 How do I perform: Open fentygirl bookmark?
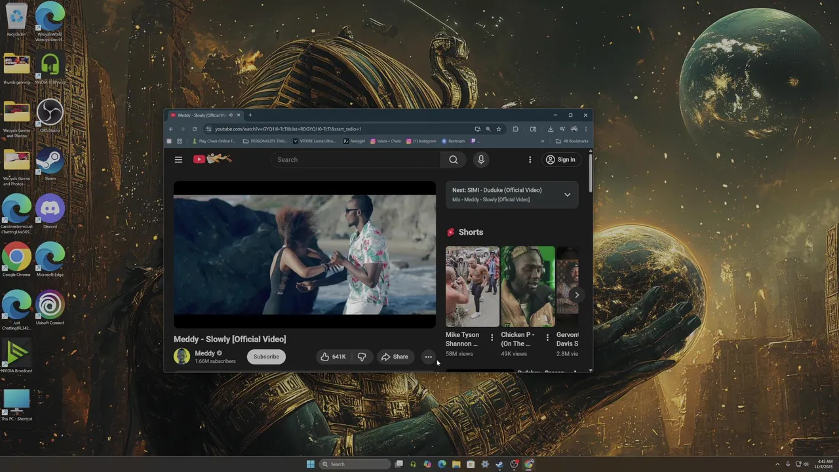click(355, 141)
